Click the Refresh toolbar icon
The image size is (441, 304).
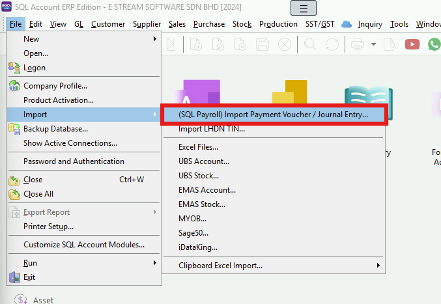pos(332,44)
